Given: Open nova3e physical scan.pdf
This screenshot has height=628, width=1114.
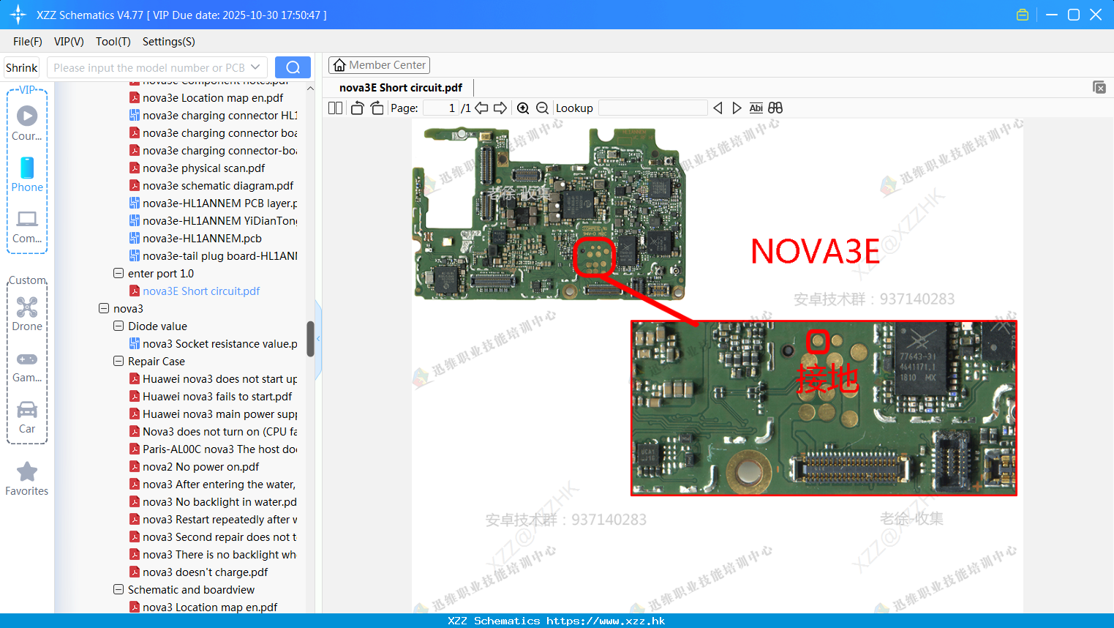Looking at the screenshot, I should pos(203,168).
